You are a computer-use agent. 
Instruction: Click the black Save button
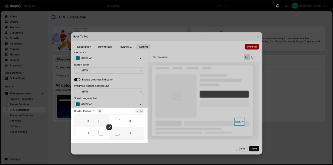(x=254, y=149)
